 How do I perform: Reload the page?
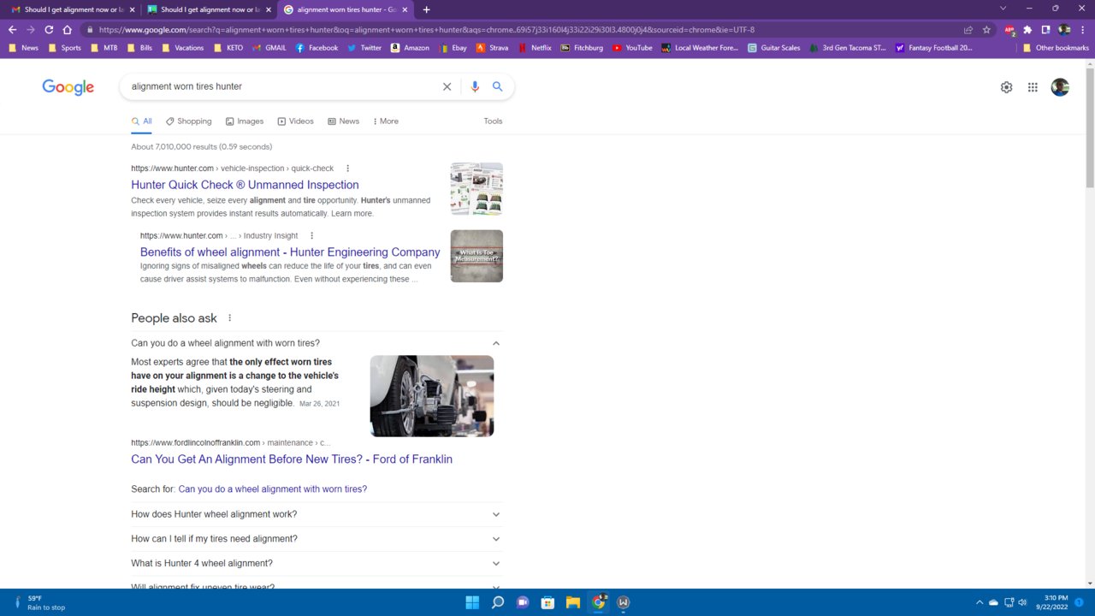click(x=49, y=29)
